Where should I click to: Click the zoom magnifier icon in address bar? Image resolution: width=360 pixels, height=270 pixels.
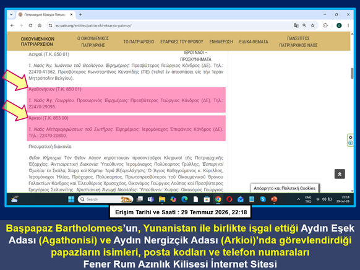304,25
